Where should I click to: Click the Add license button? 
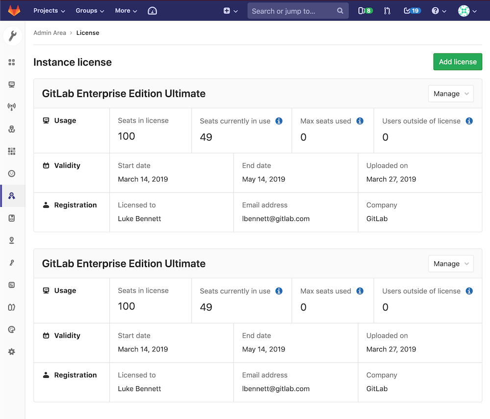(458, 62)
